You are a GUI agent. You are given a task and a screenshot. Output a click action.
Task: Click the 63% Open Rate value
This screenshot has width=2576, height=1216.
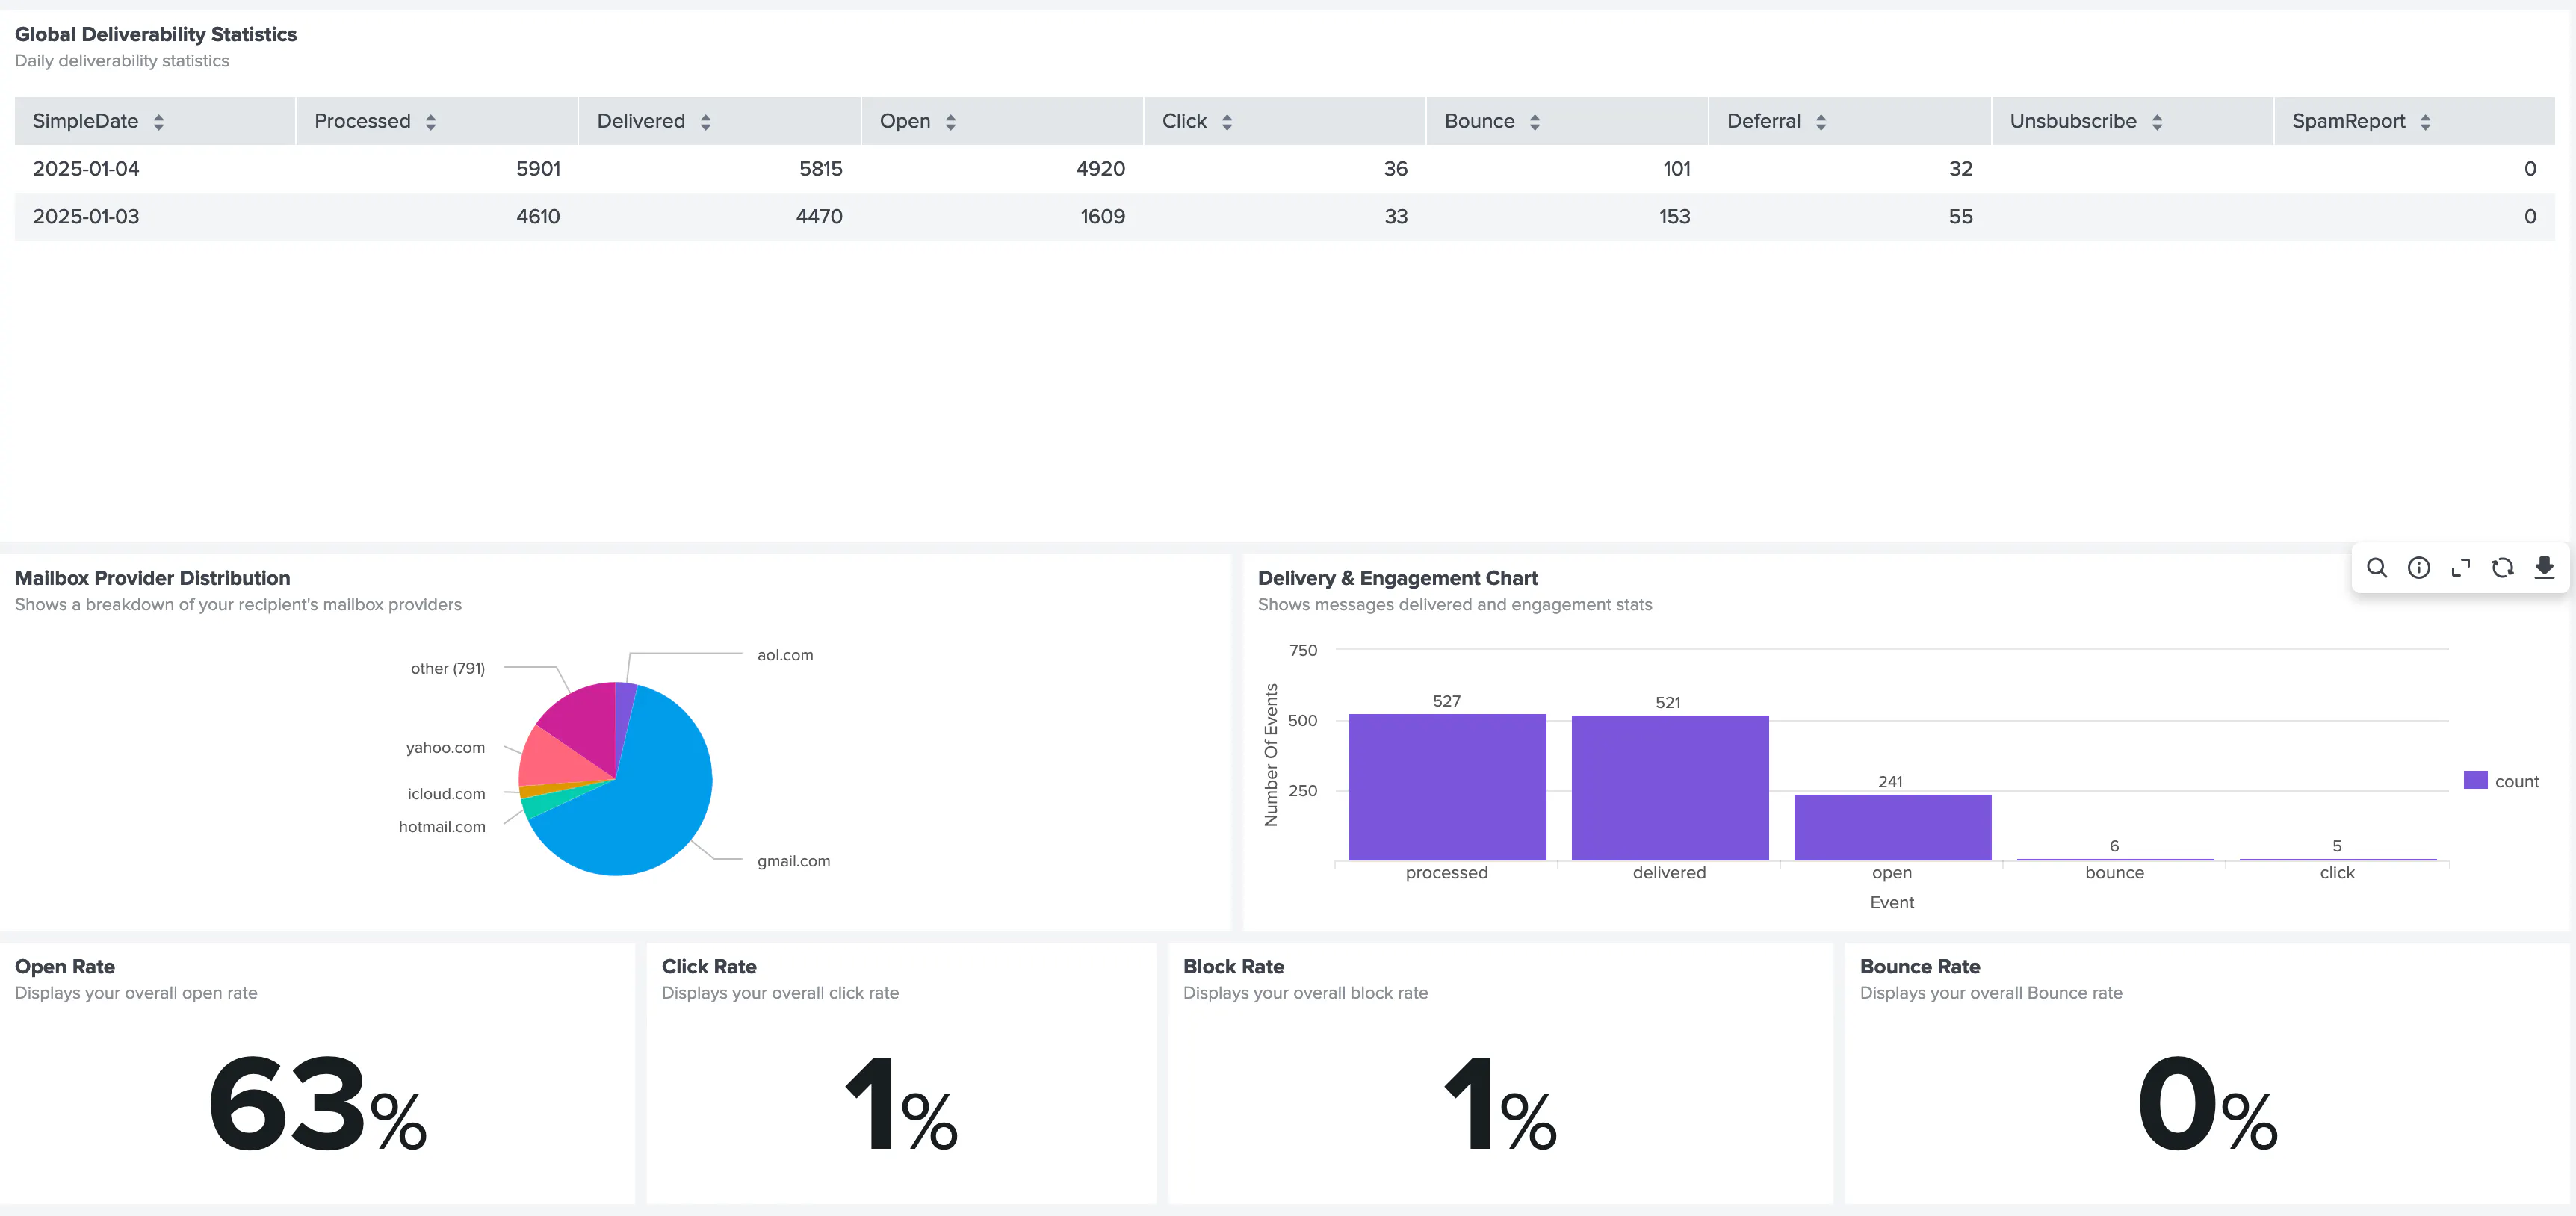[318, 1104]
